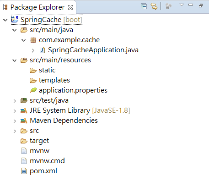This screenshot has height=181, width=209.
Task: Expand the Maven Dependencies library
Action: (x=15, y=121)
